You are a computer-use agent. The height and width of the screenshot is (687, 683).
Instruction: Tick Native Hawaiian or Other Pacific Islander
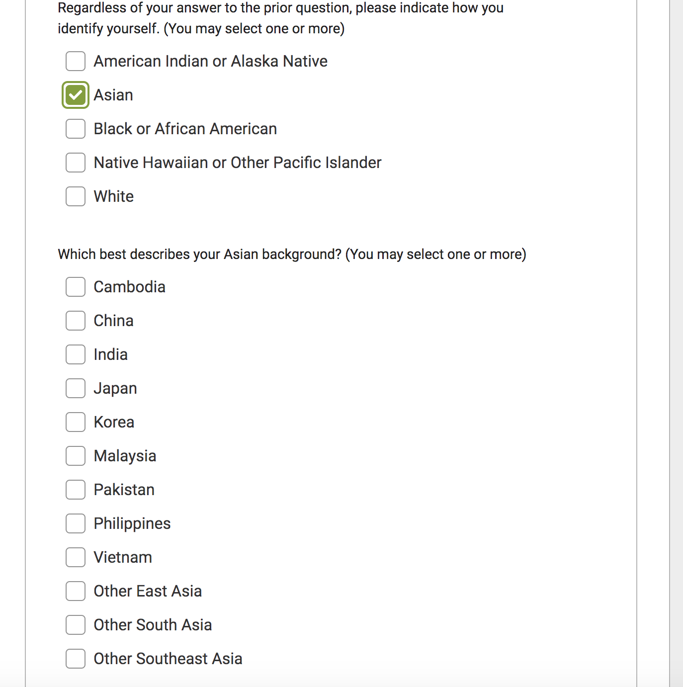(x=76, y=163)
